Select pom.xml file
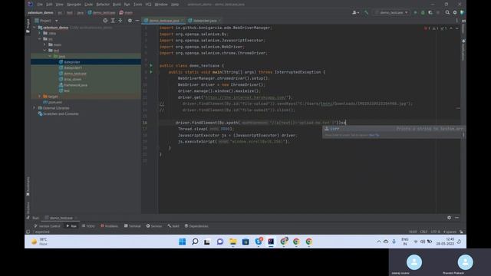The height and width of the screenshot is (276, 491). coord(54,102)
